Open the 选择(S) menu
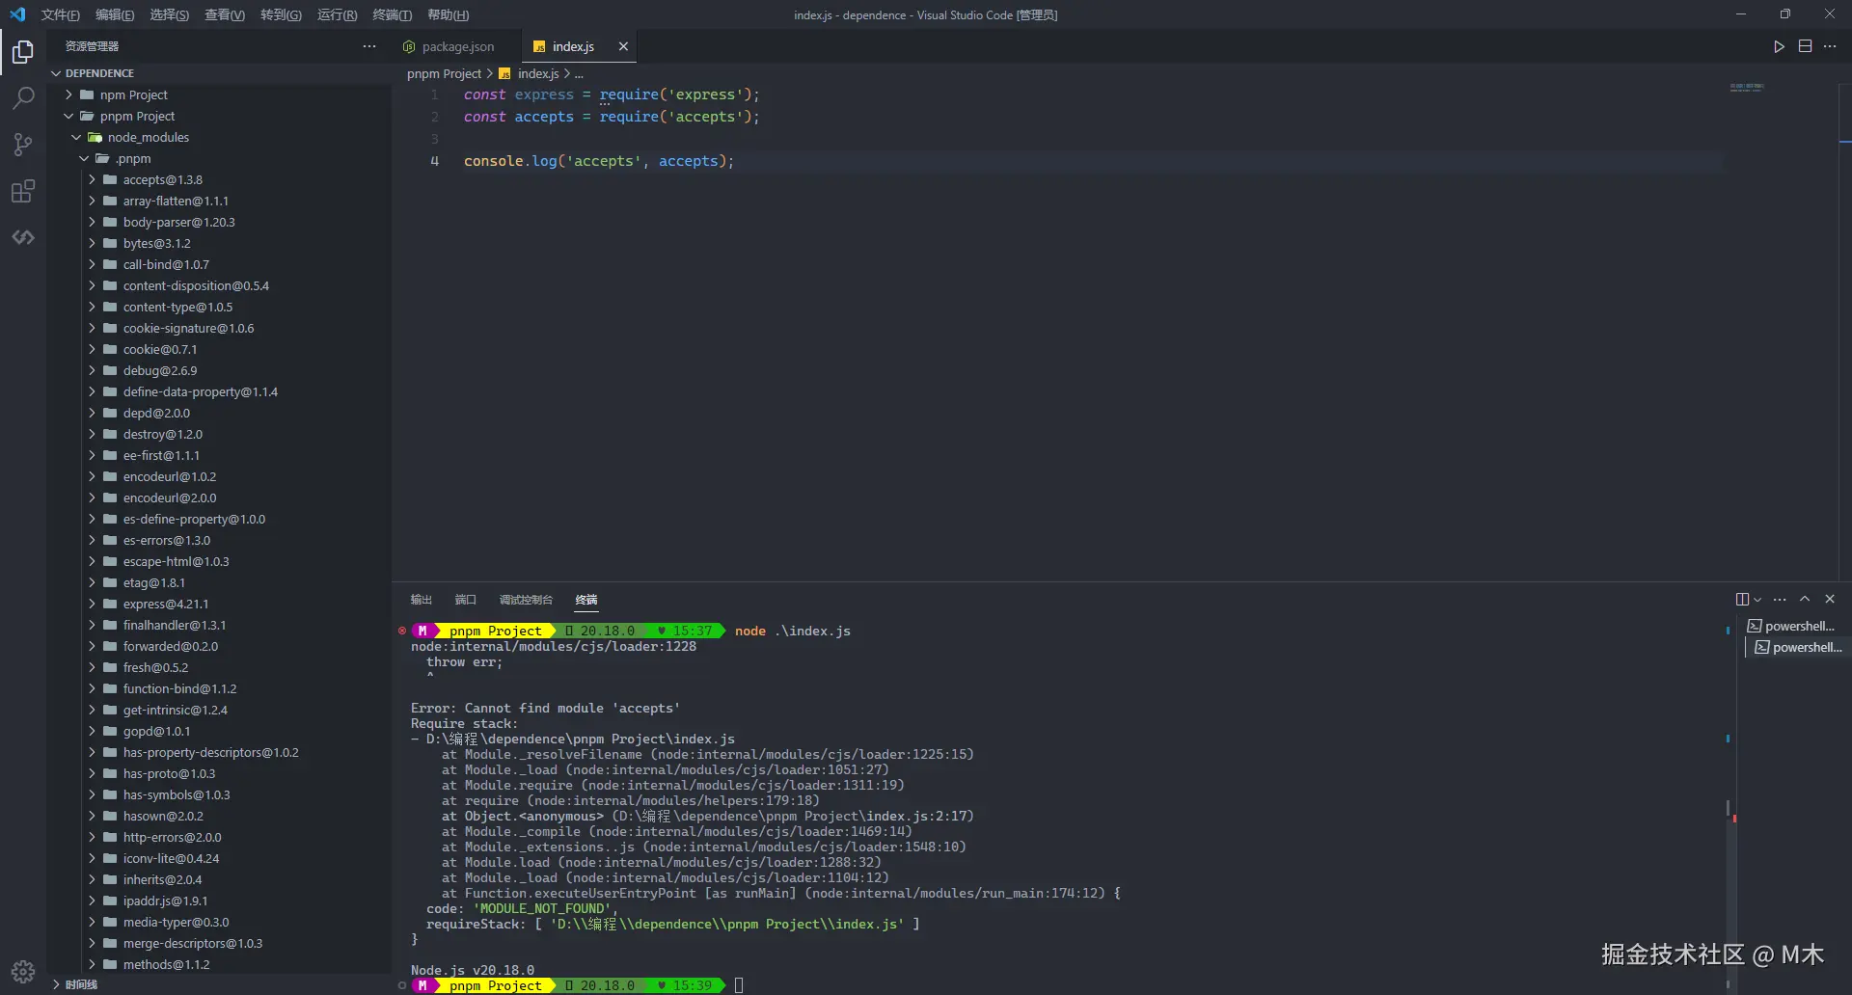 pos(170,14)
